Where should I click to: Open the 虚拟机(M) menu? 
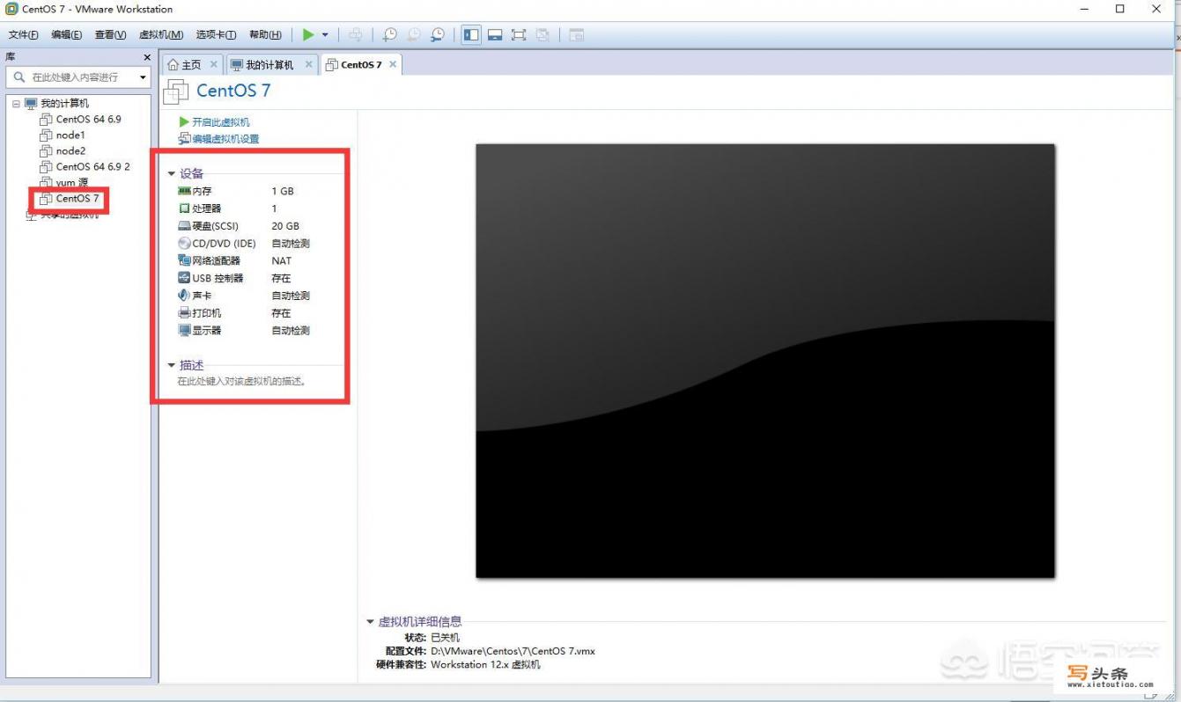tap(161, 35)
